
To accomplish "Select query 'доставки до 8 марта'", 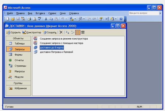I will tap(52, 48).
